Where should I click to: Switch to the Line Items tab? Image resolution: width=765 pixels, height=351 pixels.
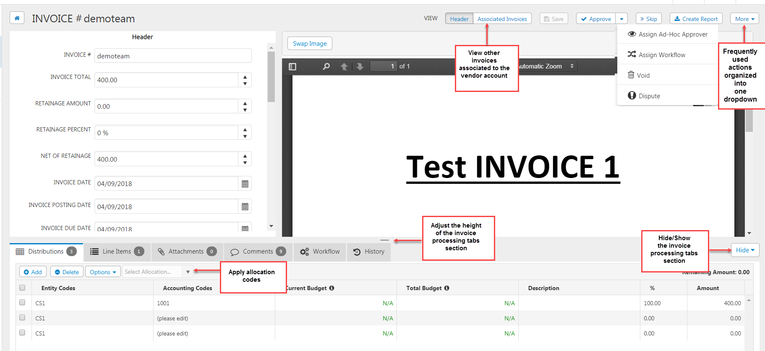(117, 251)
